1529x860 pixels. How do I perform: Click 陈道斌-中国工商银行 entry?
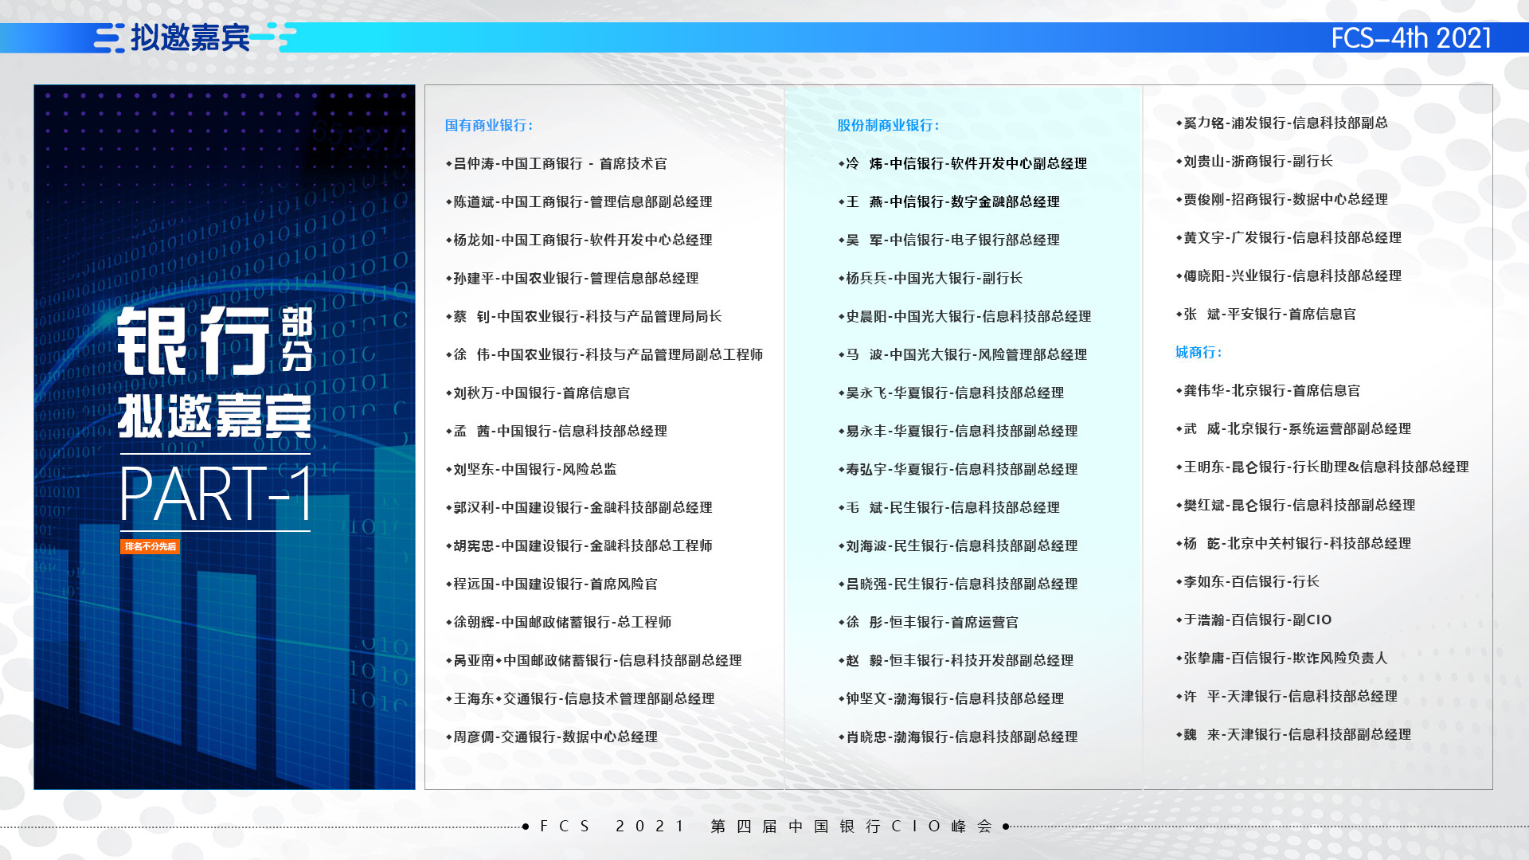579,201
